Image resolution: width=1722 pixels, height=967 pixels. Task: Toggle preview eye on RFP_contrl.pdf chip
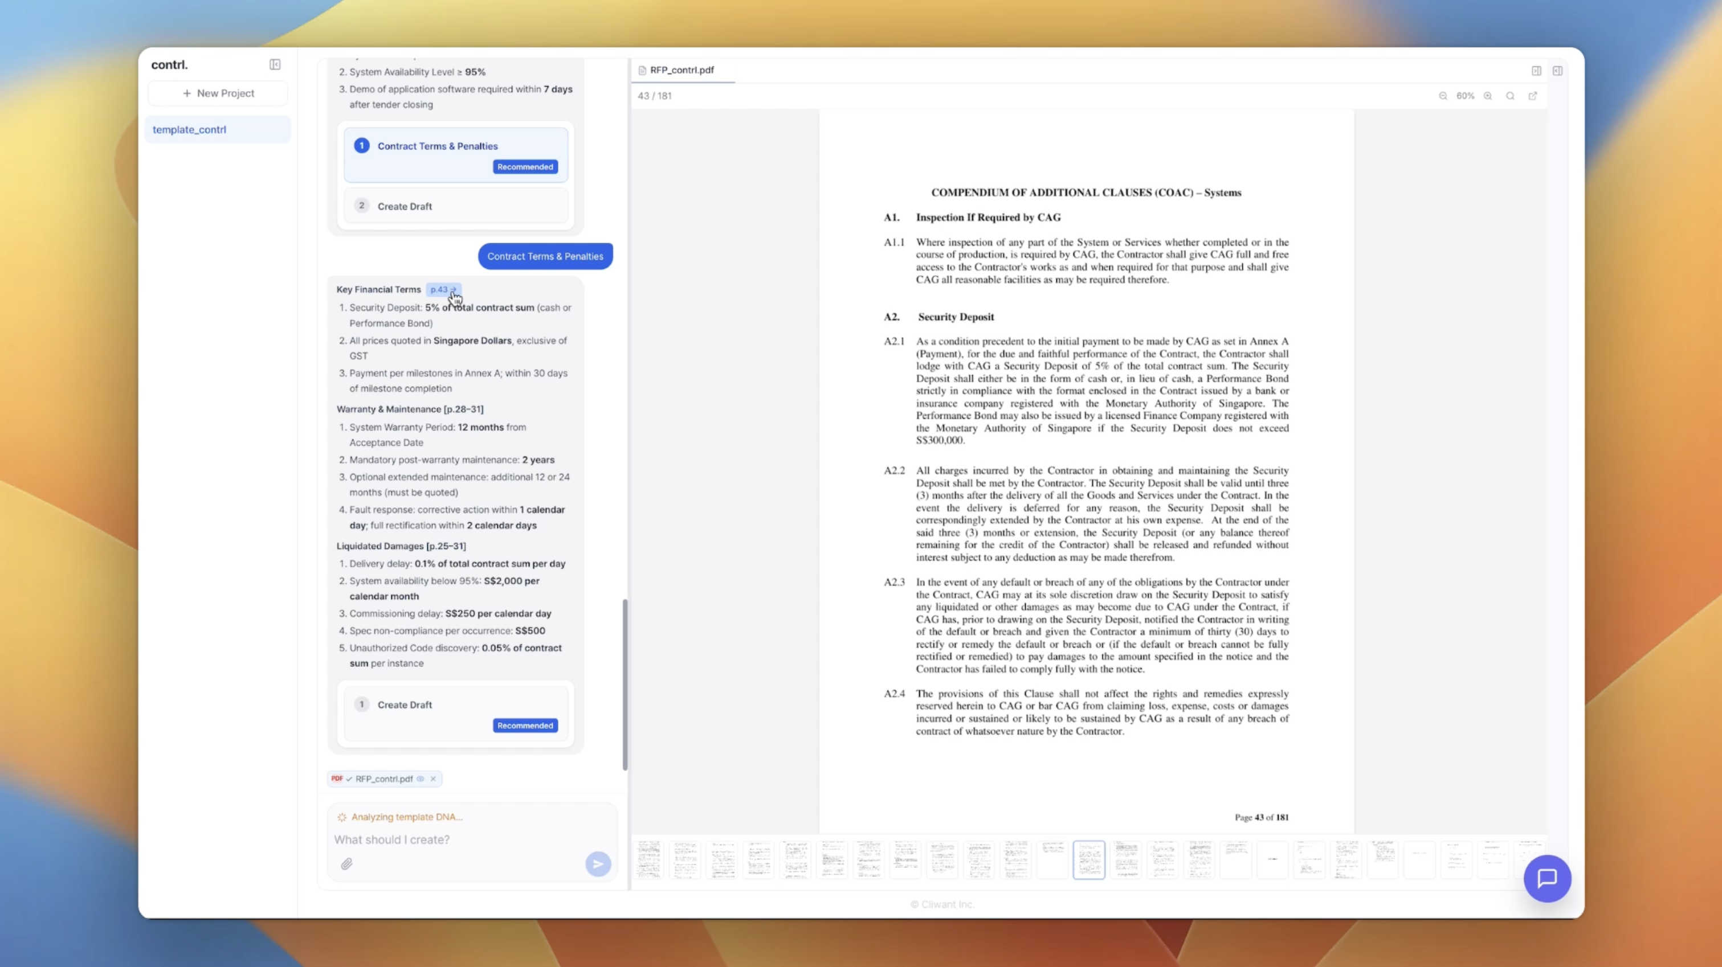[421, 778]
